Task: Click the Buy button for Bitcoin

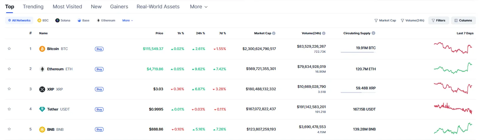Action: [99, 49]
